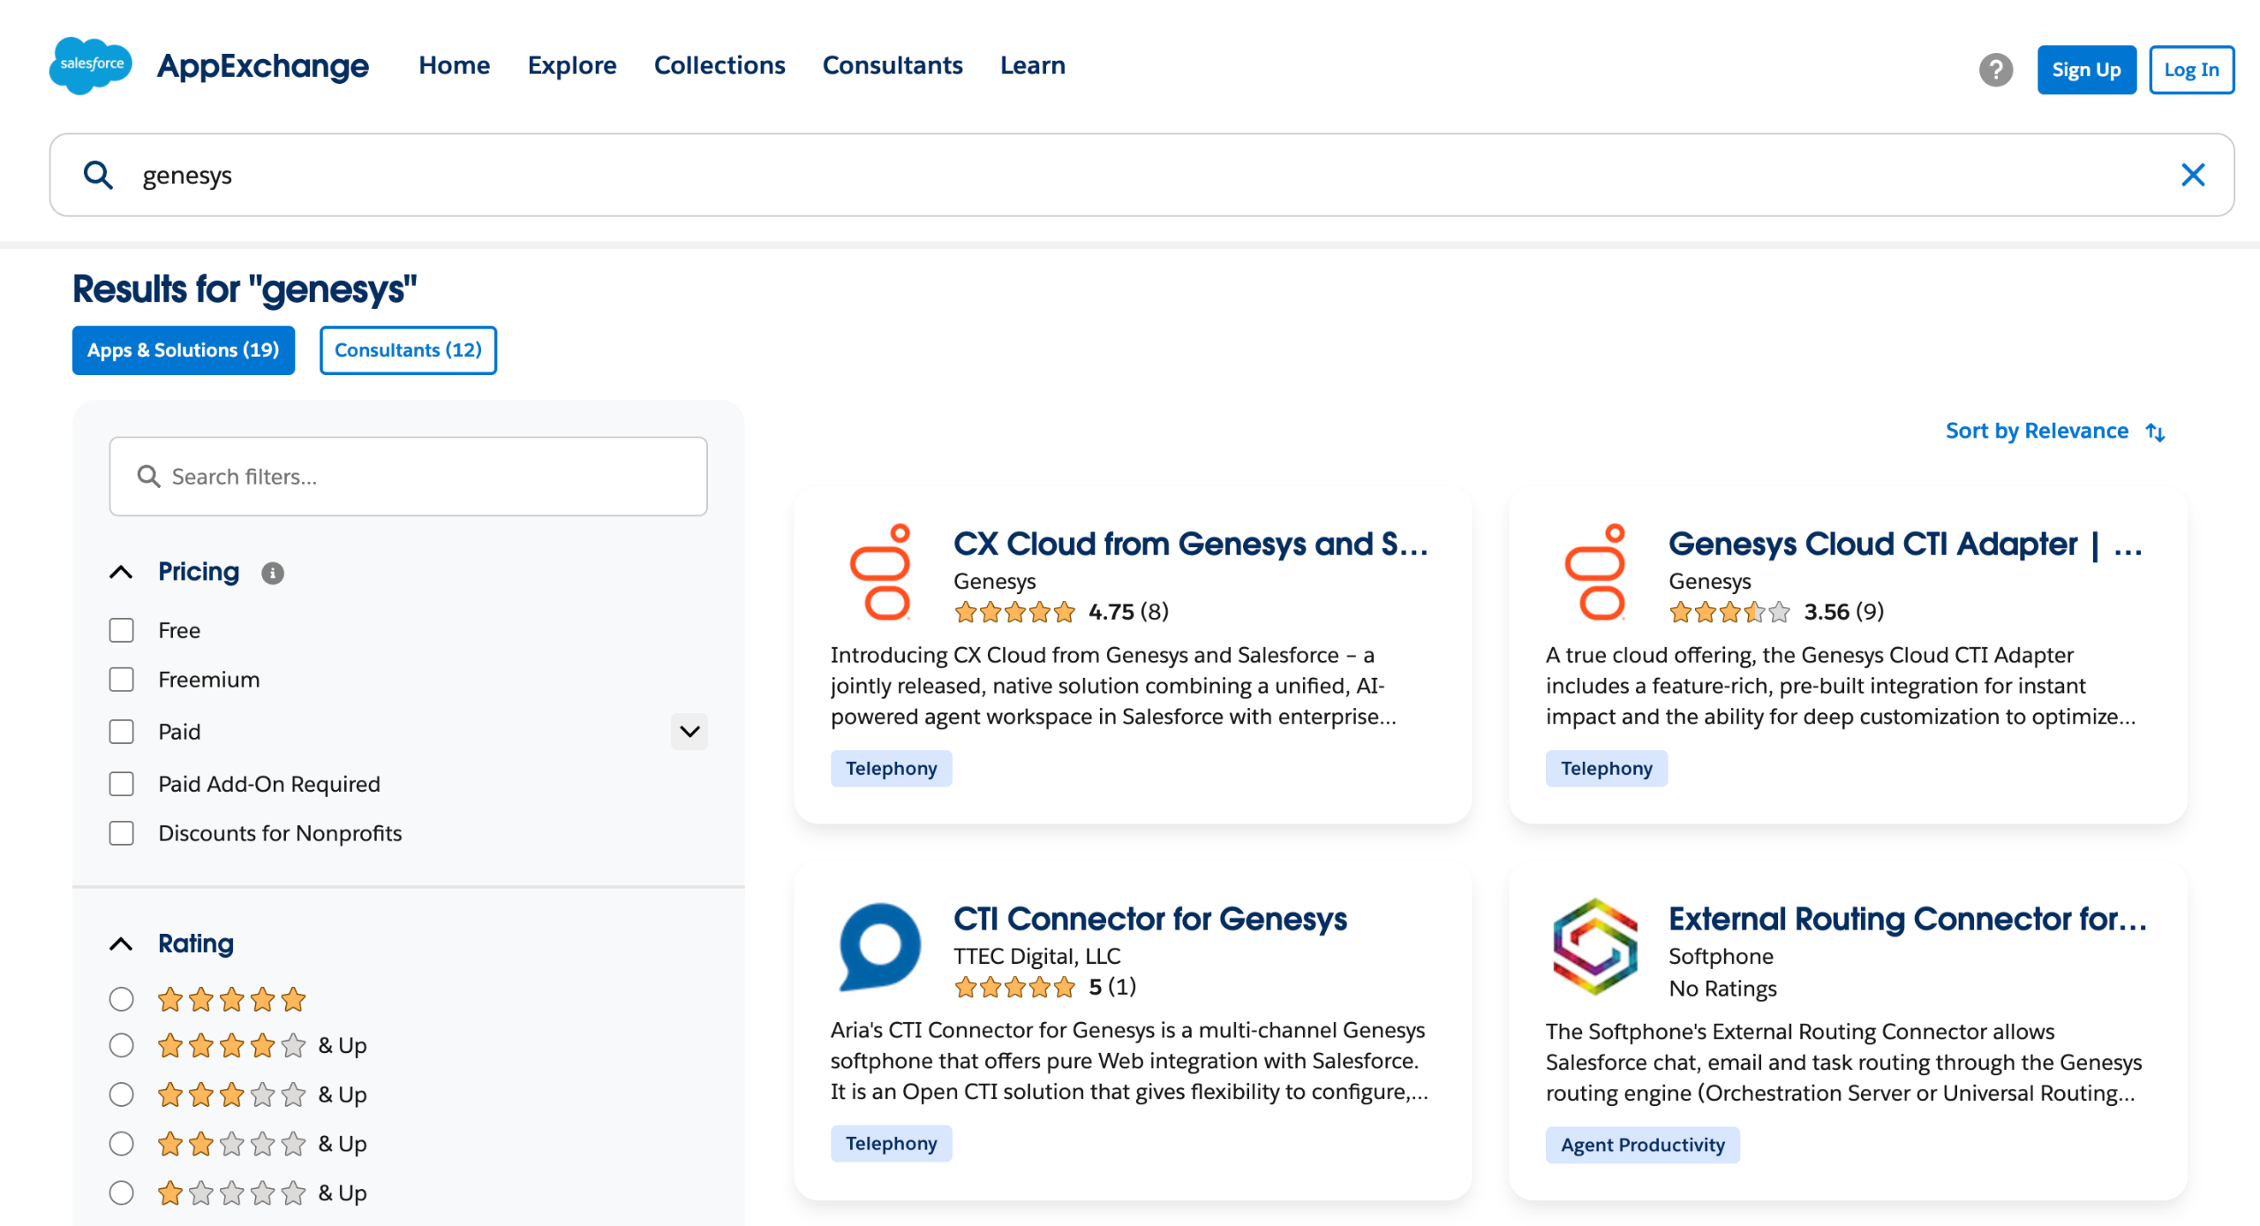2260x1226 pixels.
Task: Click the Search filters input field
Action: 408,477
